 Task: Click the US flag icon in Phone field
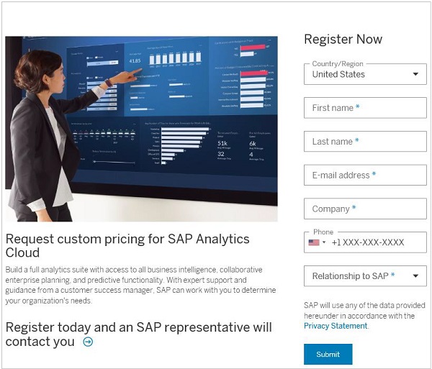(x=314, y=242)
